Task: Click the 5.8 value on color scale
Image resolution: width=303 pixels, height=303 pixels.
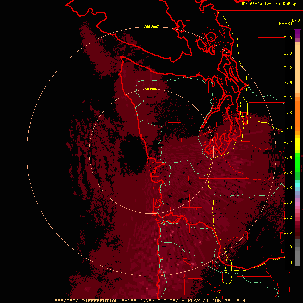Action: [x=288, y=113]
